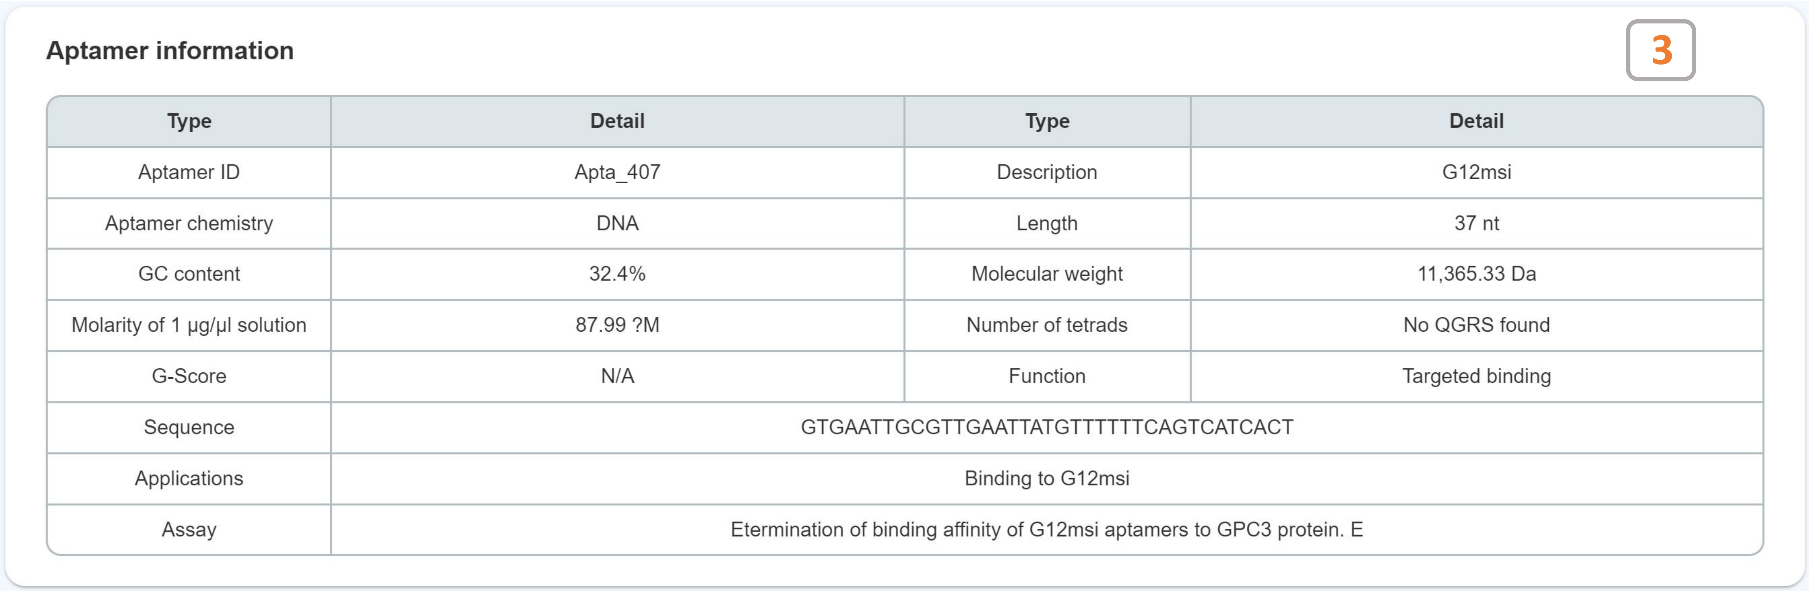1812x592 pixels.
Task: Click the No QGRS found cell
Action: click(1476, 325)
